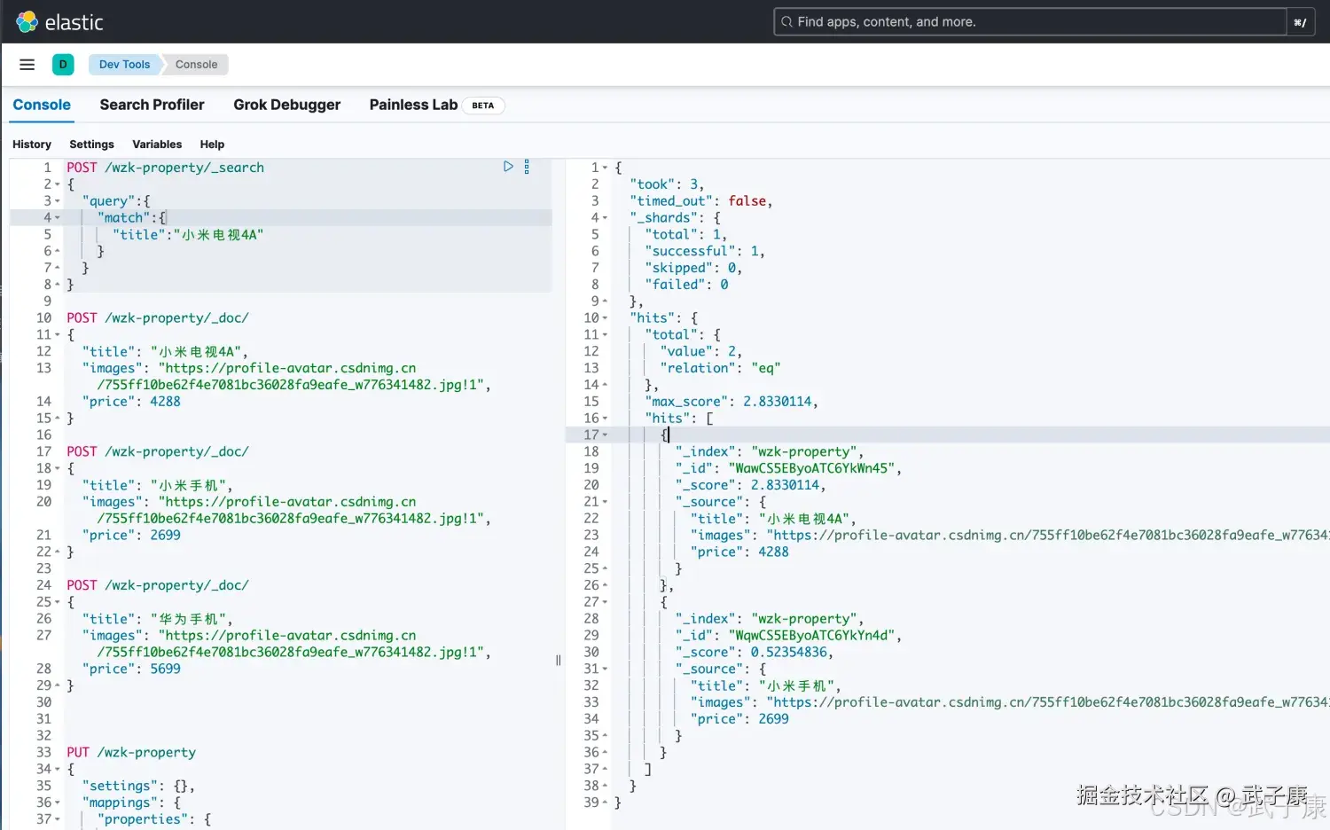Click the Dev Tools breadcrumb
Screen dimensions: 1330x830
[x=124, y=65]
